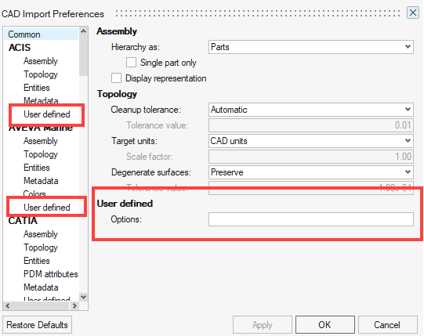Toggle the Display representation checkbox
This screenshot has width=424, height=336.
(116, 78)
